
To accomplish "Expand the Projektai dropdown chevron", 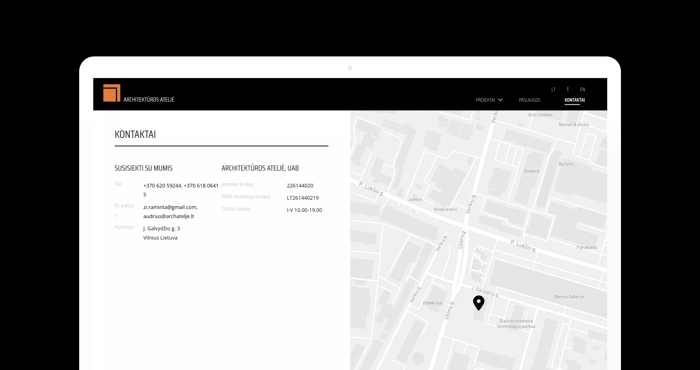I will click(501, 100).
